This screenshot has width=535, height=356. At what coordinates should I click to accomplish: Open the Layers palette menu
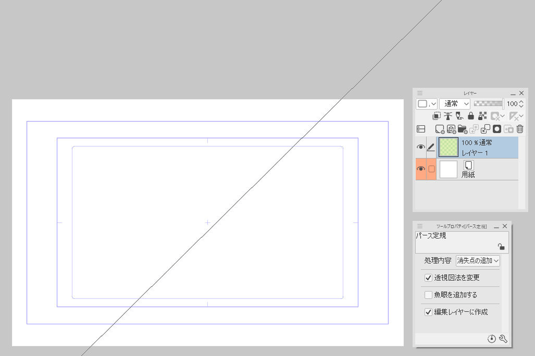tap(419, 93)
